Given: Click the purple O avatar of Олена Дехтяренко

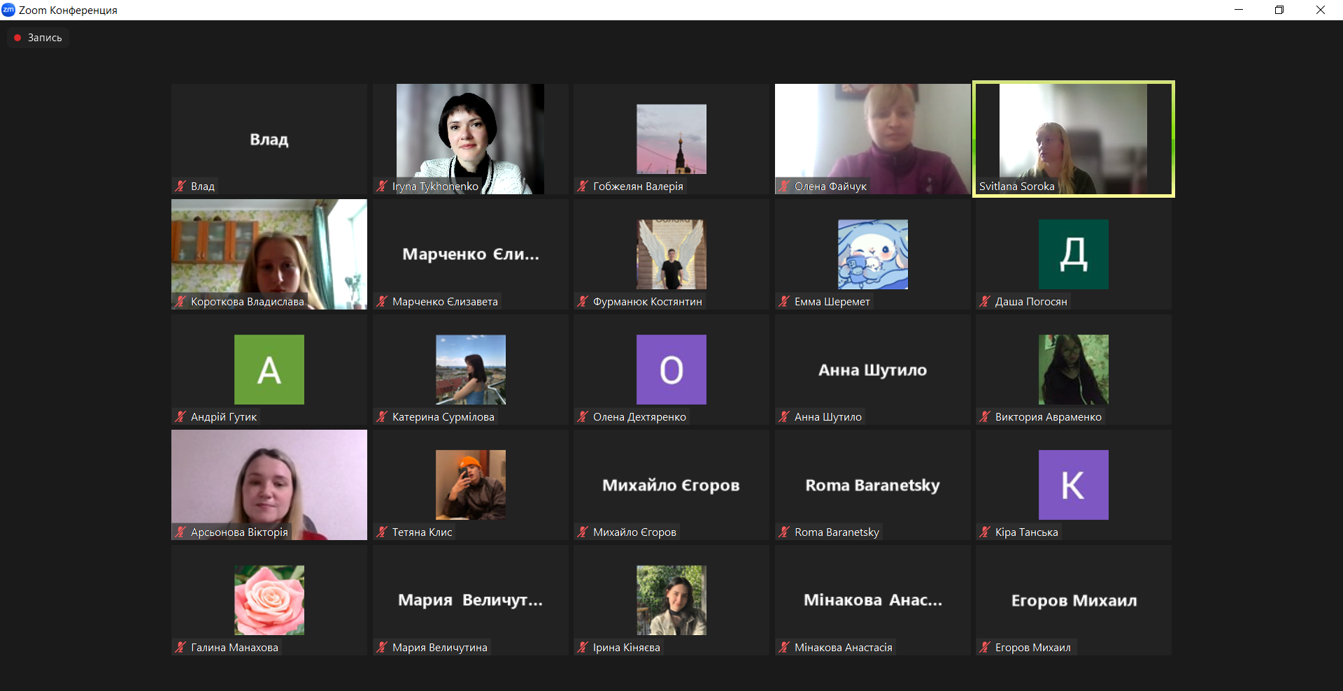Looking at the screenshot, I should point(671,370).
